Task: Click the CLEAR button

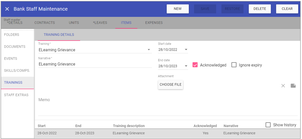Action: (x=287, y=9)
